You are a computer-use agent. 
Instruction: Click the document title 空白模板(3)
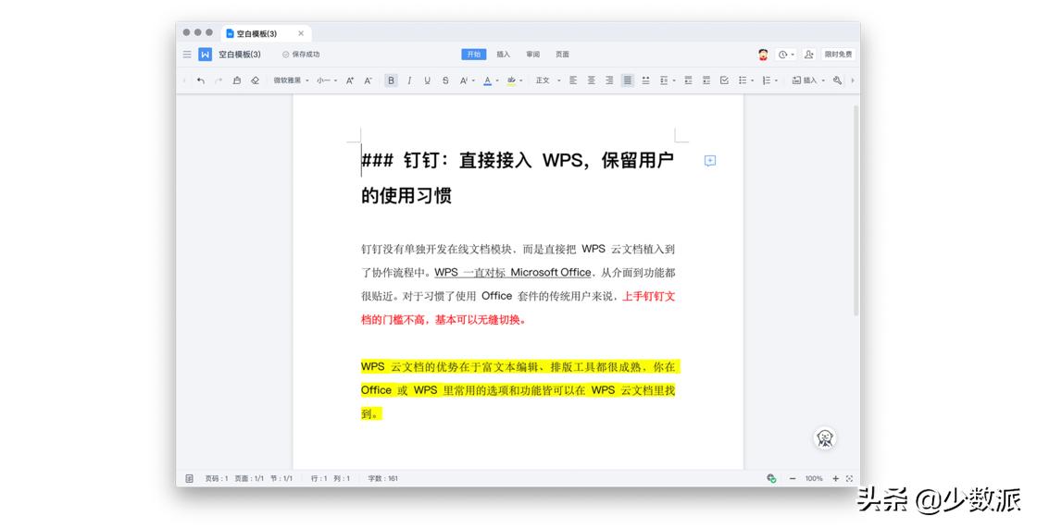240,55
